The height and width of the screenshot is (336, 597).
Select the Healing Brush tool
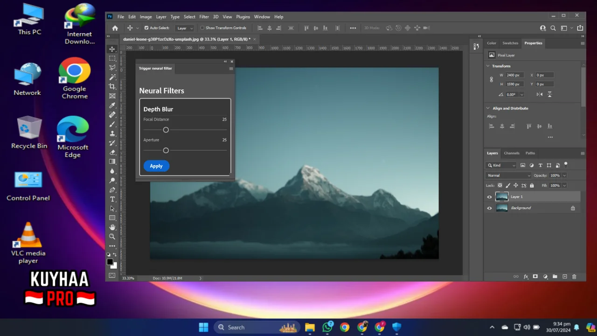112,115
